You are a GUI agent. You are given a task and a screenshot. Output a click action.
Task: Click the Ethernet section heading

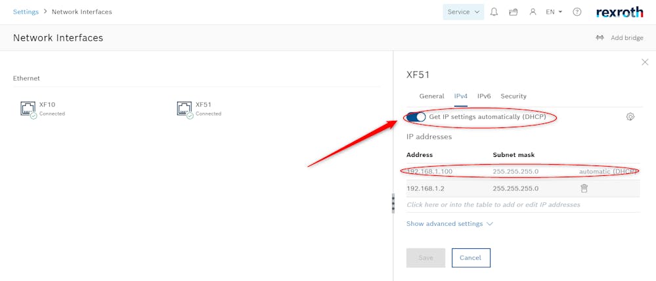click(26, 78)
